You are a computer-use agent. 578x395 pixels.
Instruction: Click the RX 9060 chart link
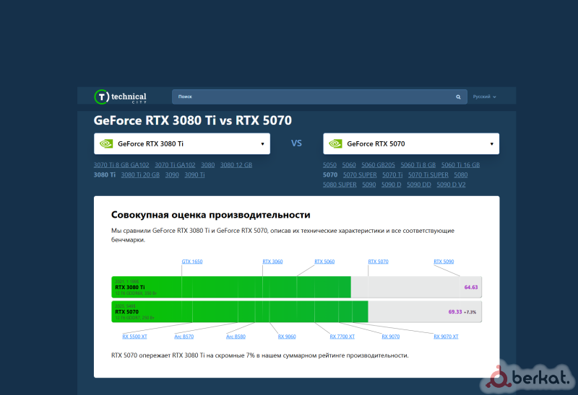(287, 337)
